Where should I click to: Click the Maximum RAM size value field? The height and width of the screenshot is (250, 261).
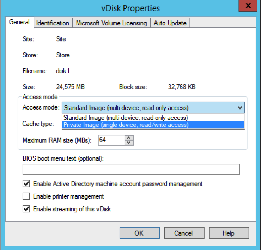pyautogui.click(x=111, y=140)
